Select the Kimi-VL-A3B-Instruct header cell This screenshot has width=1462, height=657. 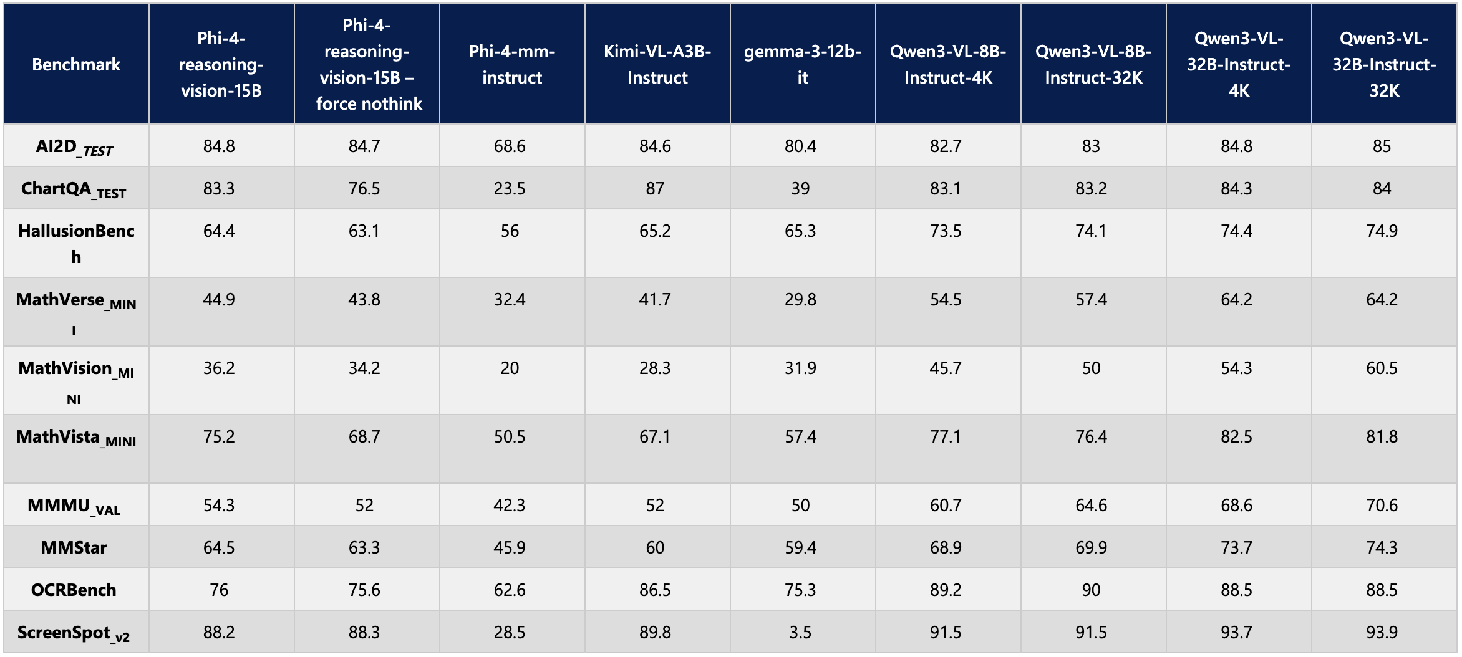(x=657, y=64)
